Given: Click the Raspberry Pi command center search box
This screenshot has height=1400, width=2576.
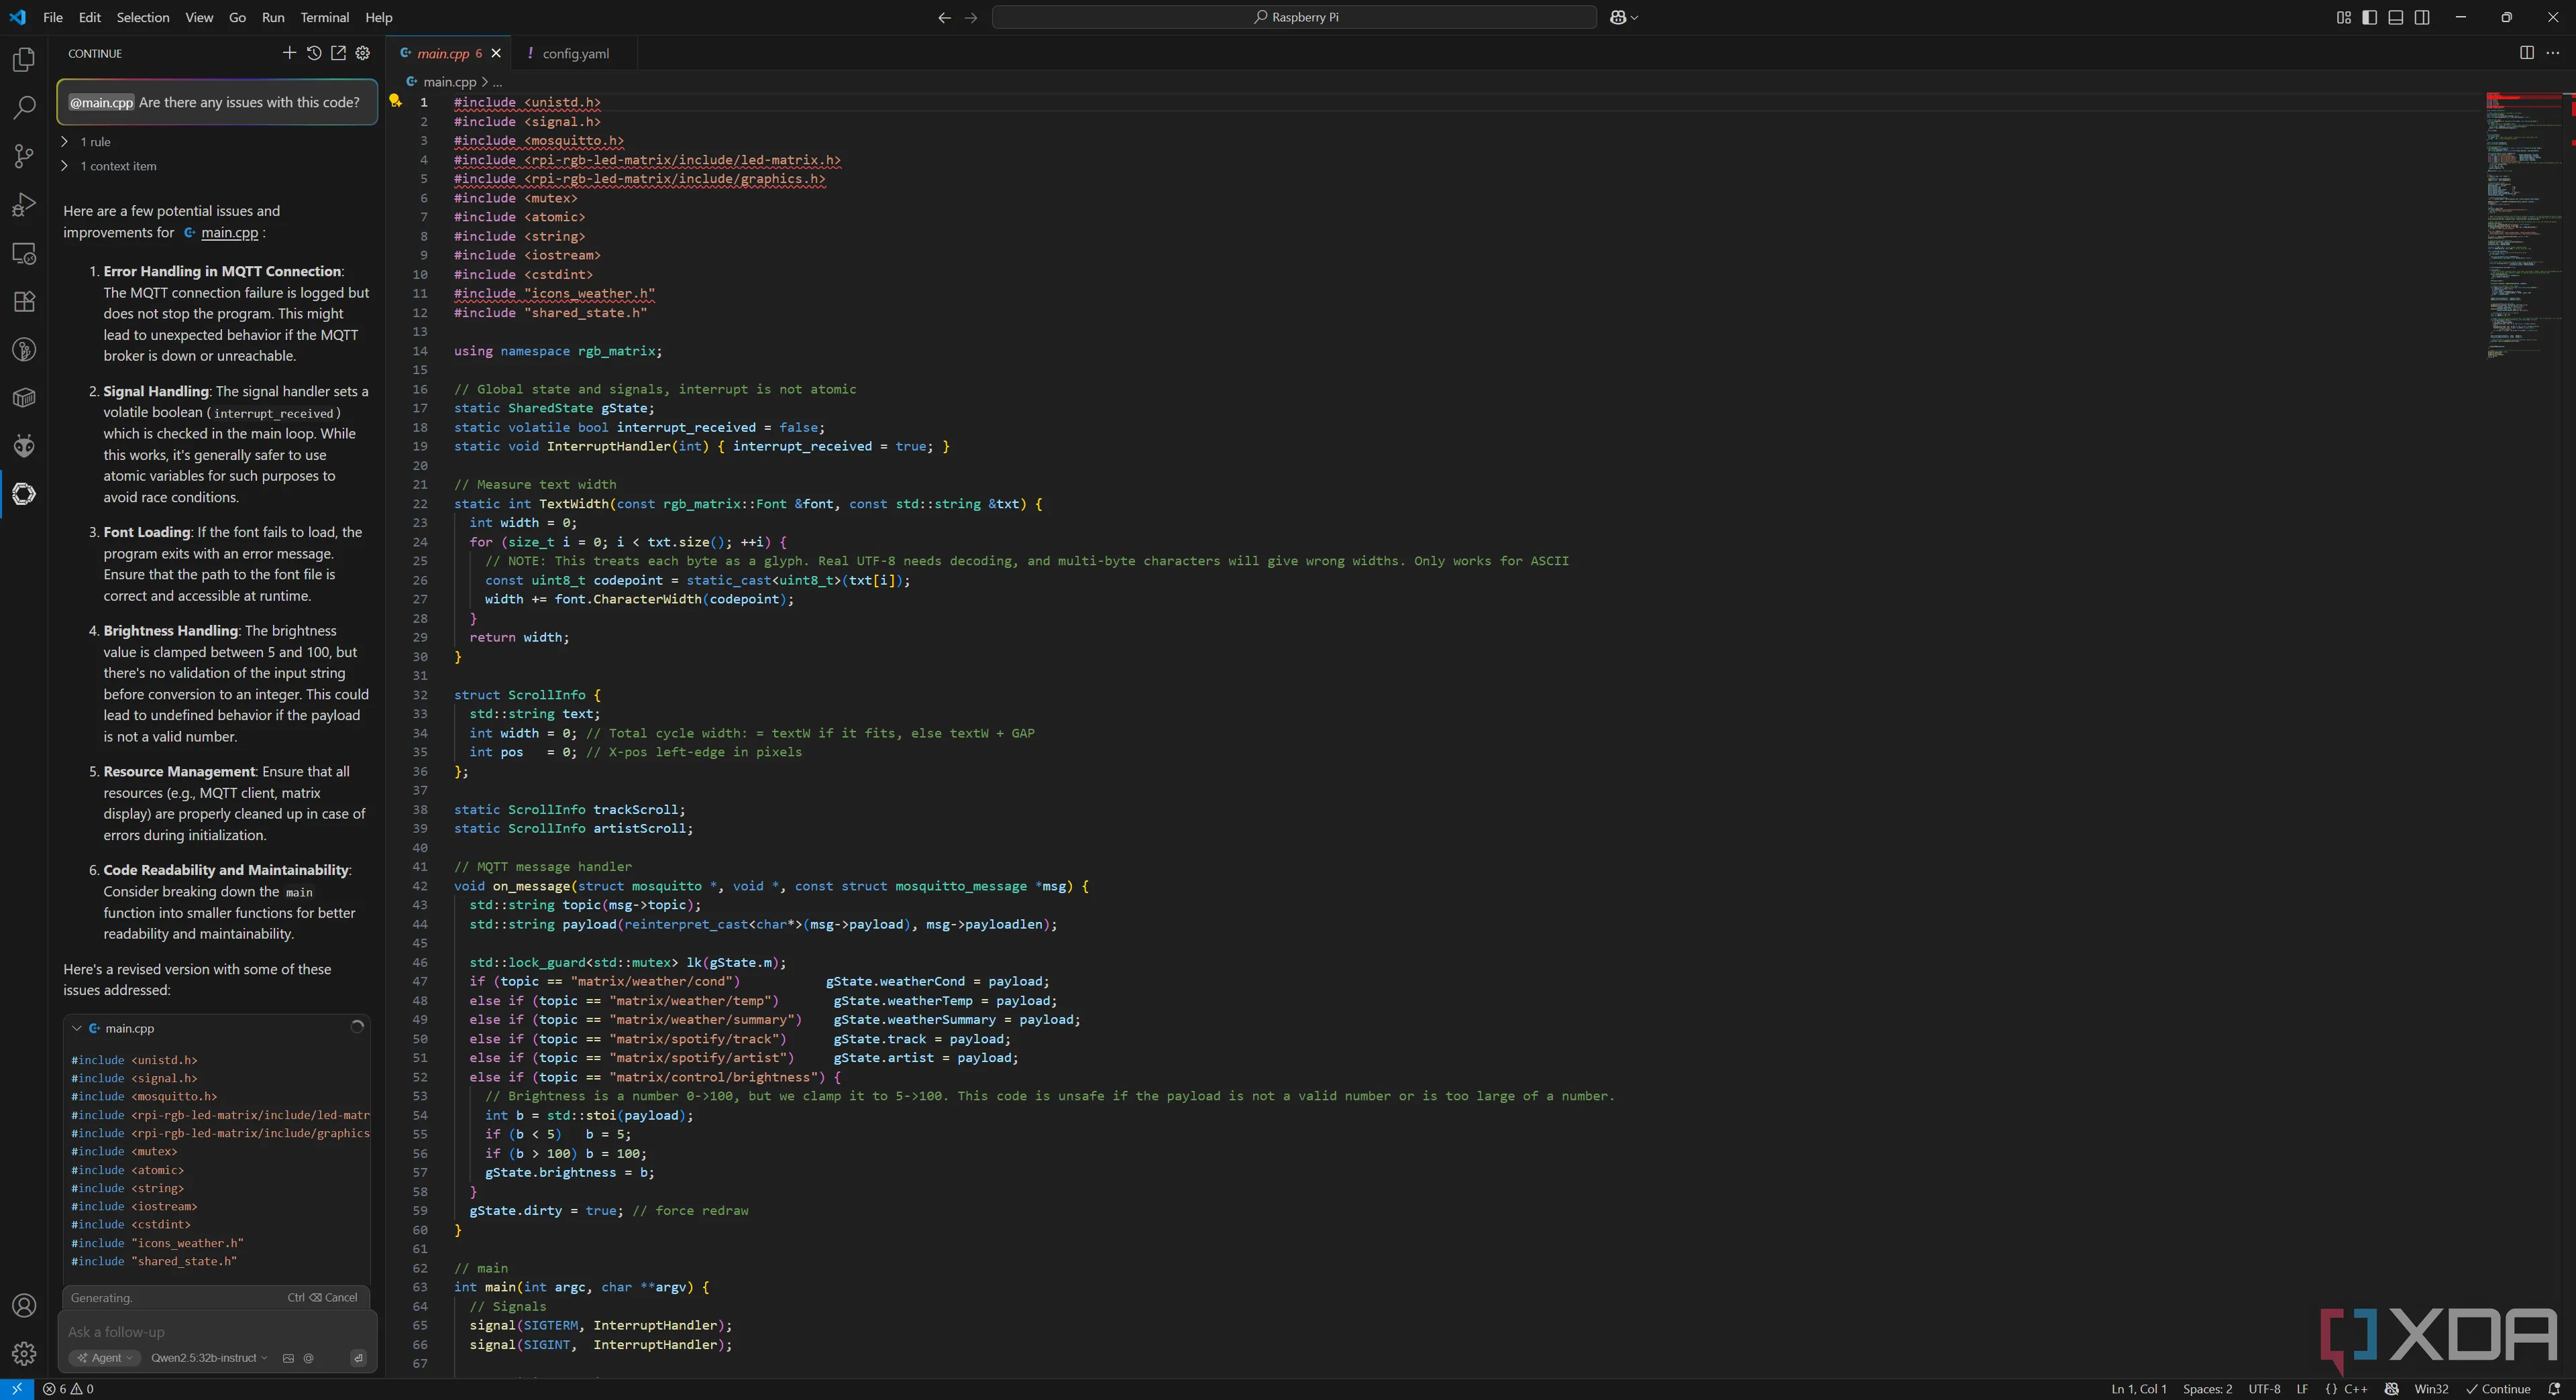Looking at the screenshot, I should coord(1294,17).
